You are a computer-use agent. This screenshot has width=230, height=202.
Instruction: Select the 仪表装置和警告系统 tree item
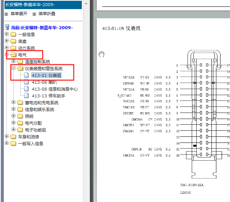pyautogui.click(x=44, y=69)
